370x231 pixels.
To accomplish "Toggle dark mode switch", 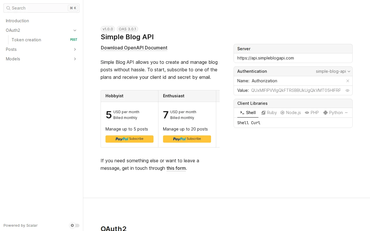I will pos(75,226).
